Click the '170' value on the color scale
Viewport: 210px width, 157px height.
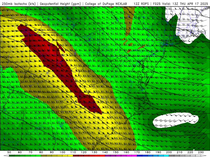click(137, 152)
